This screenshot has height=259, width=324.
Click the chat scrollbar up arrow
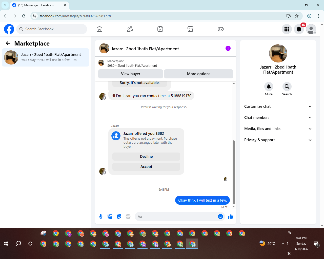[234, 83]
